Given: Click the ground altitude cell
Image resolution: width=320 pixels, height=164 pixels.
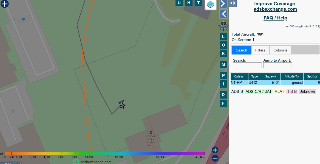Looking at the screenshot, I should click(x=292, y=82).
